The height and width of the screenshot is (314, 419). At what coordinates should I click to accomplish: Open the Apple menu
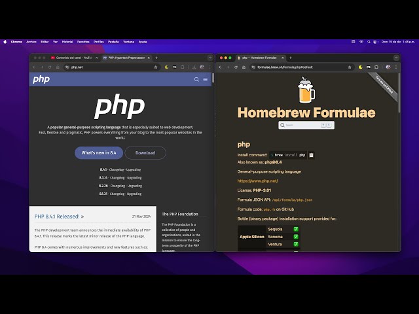tap(5, 42)
